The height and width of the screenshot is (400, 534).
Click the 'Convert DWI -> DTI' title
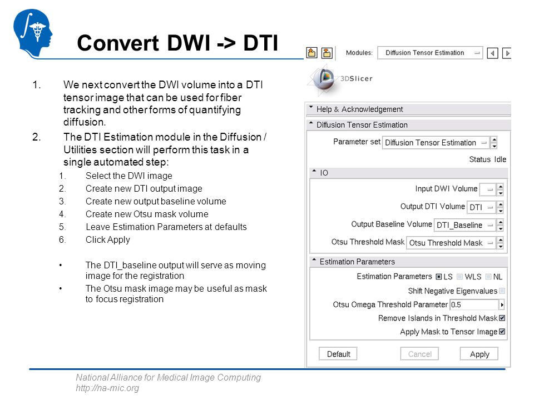click(177, 43)
